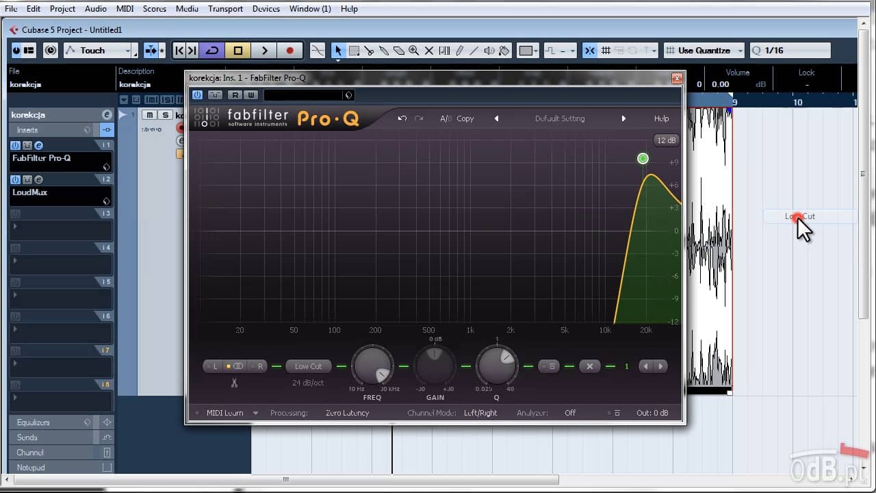
Task: Open MIDI Learn dropdown arrow
Action: pyautogui.click(x=255, y=413)
